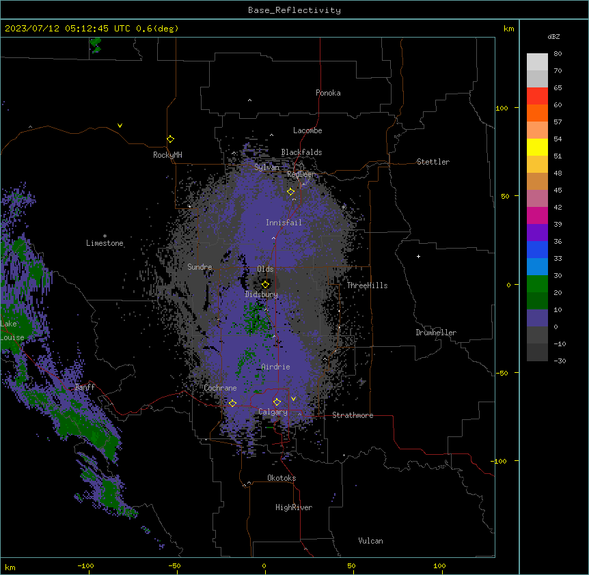Click the Ponoka label
Image resolution: width=589 pixels, height=575 pixels.
tap(328, 93)
